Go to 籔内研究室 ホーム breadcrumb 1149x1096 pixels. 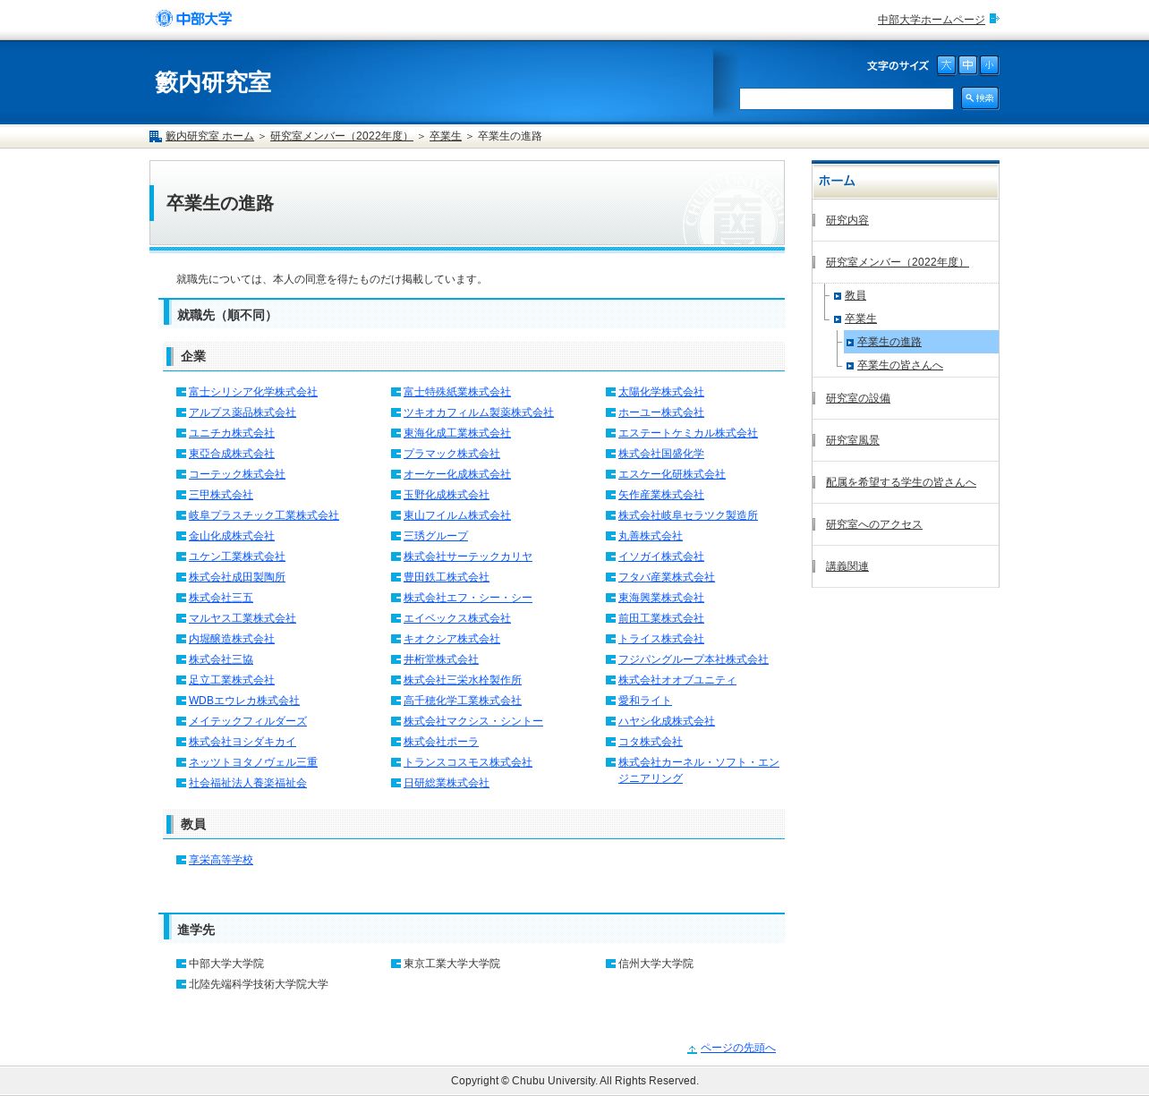click(x=209, y=136)
